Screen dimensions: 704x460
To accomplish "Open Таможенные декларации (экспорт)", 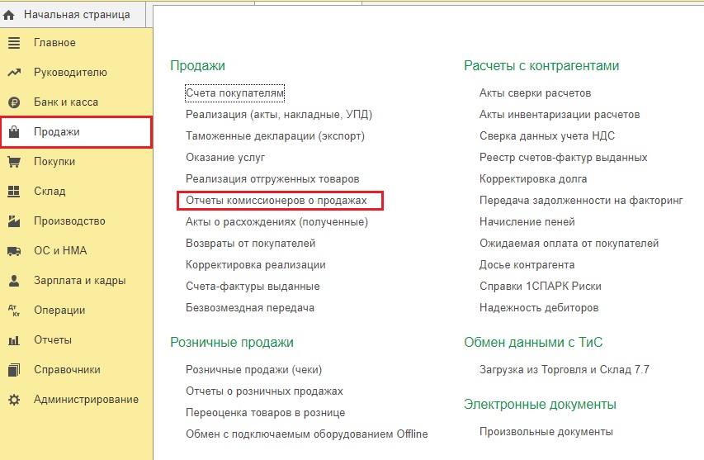I will click(275, 136).
